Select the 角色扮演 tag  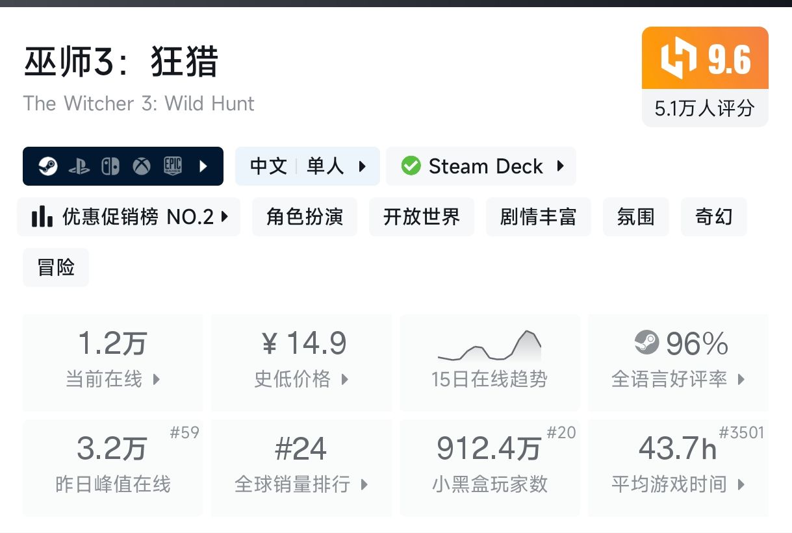pos(304,217)
